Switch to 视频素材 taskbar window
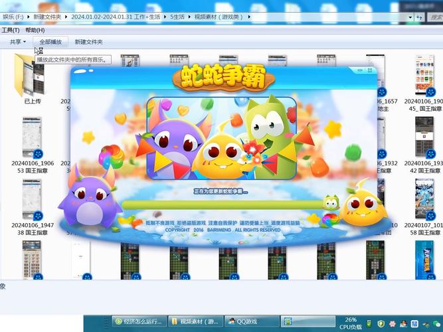The image size is (443, 332). (195, 321)
